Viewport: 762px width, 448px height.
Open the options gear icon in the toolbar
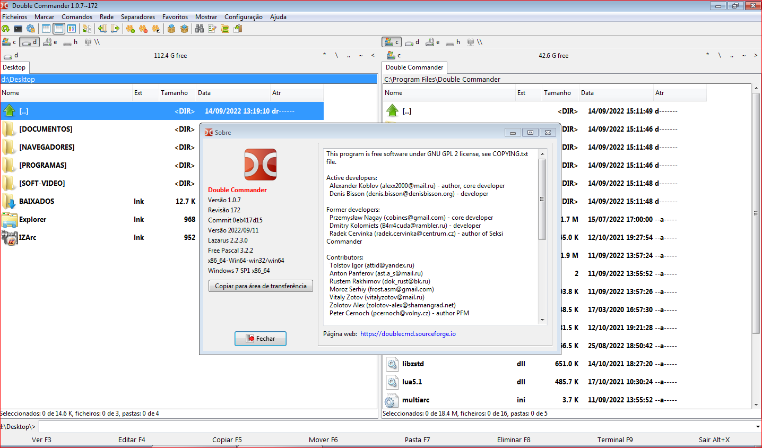(31, 29)
